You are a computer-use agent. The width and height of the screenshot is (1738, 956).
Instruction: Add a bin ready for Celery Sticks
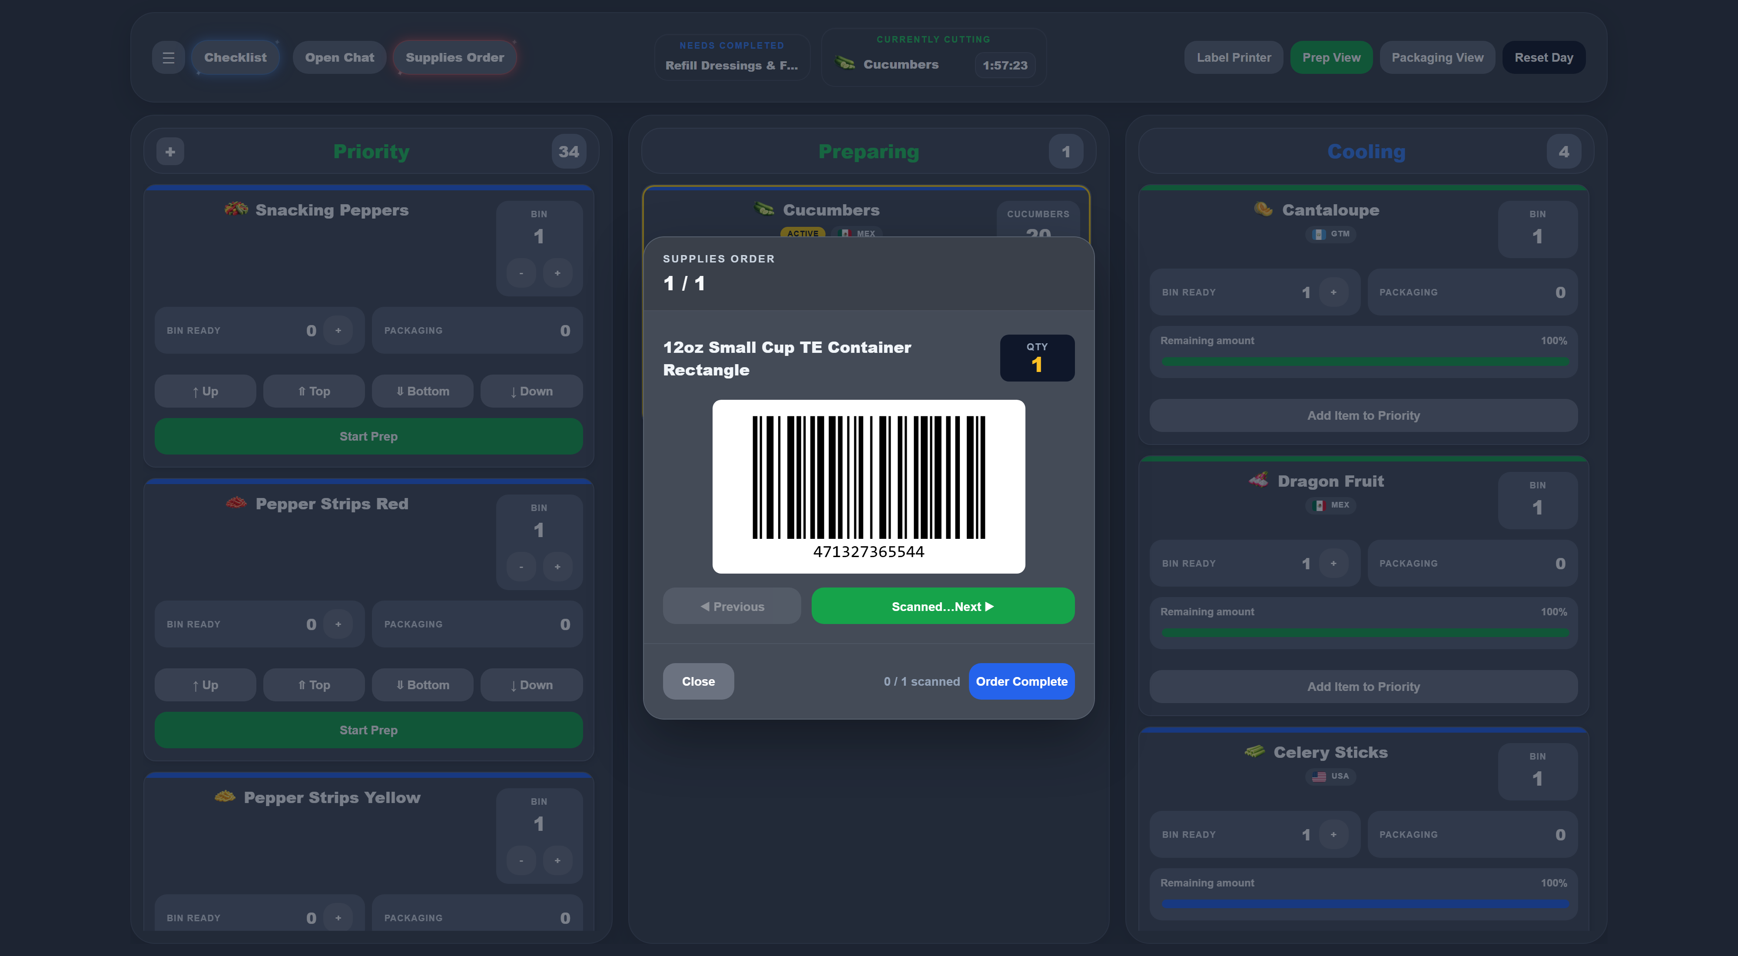click(x=1333, y=835)
